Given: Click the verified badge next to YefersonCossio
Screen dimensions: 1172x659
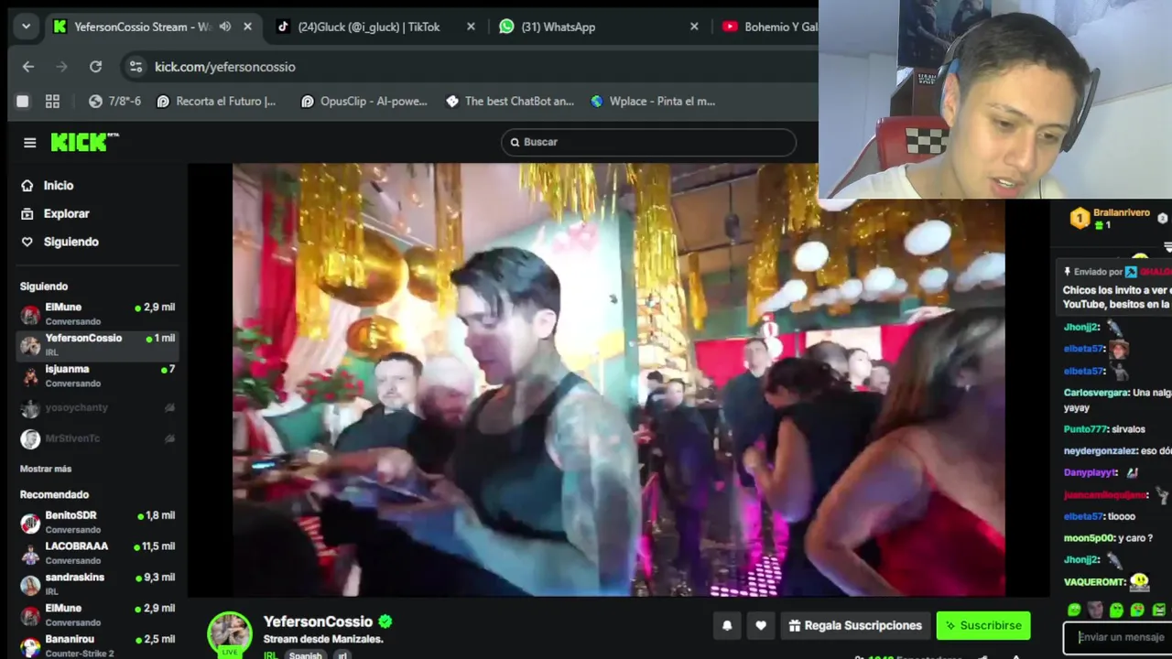Looking at the screenshot, I should click(x=385, y=621).
